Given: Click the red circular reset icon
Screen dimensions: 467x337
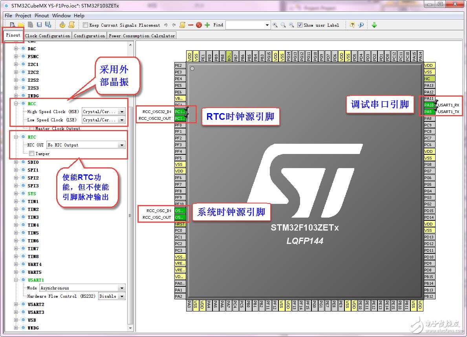Looking at the screenshot, I should [x=199, y=25].
